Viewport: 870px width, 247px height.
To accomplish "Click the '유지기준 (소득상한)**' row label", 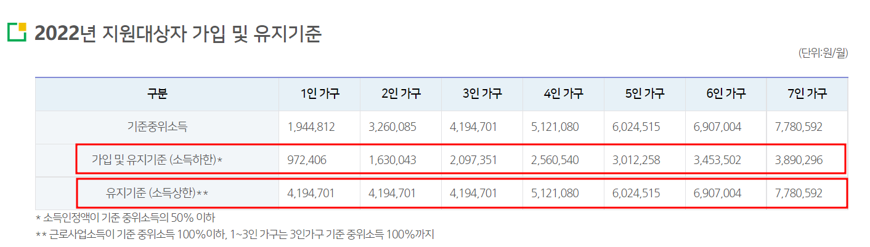I will [157, 193].
